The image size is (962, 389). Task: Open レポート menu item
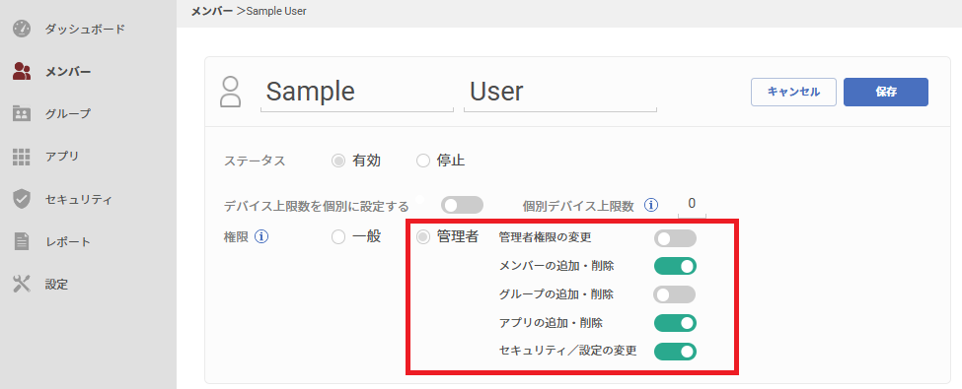(67, 241)
